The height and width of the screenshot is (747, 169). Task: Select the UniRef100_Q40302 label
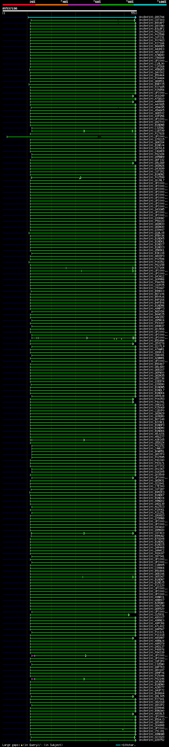[x=151, y=73]
